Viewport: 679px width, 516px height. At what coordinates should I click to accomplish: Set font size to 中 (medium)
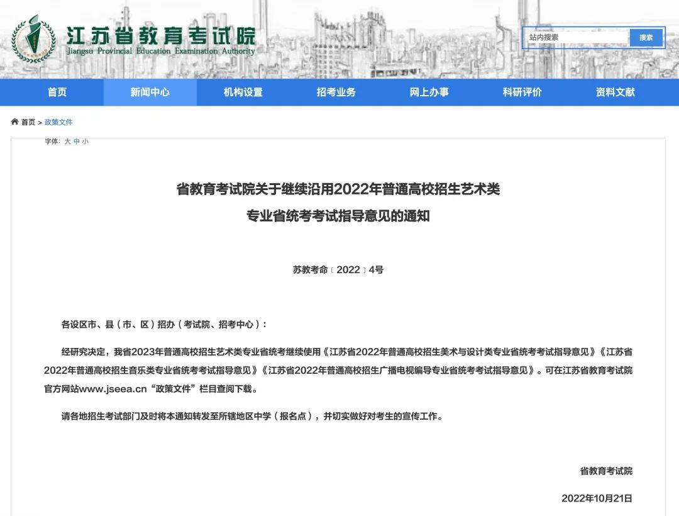[77, 142]
